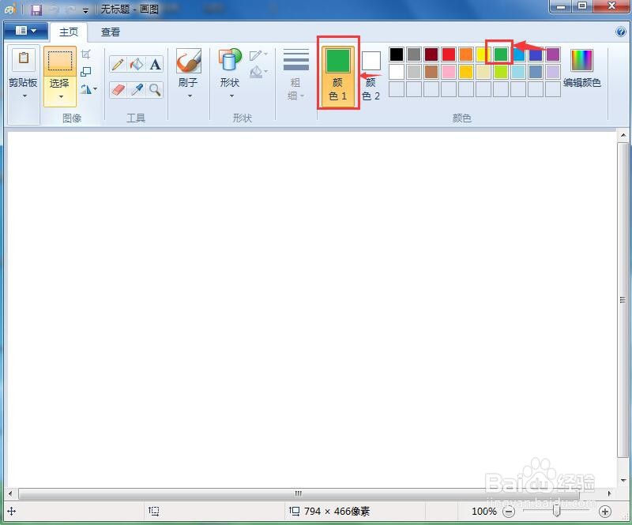Image resolution: width=632 pixels, height=525 pixels.
Task: Click the horizontal scrollbar right arrow
Action: pos(609,493)
